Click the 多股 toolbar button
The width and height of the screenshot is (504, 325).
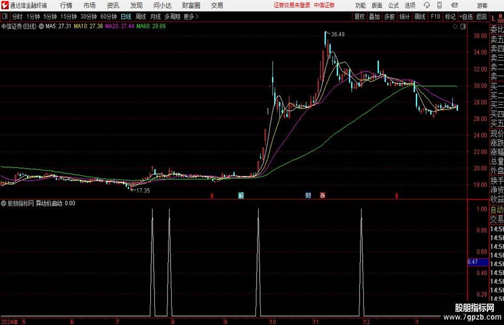click(x=389, y=17)
